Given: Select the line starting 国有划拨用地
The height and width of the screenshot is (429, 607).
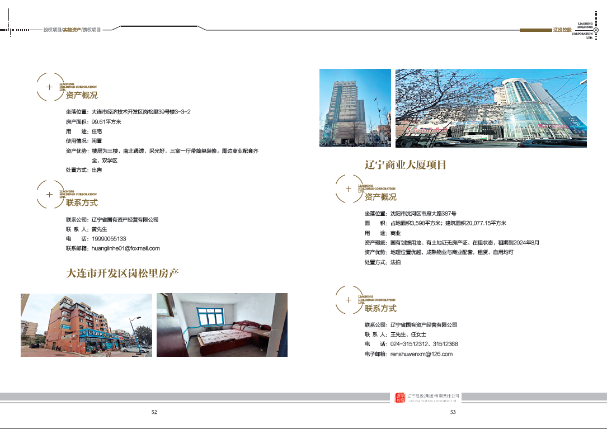Looking at the screenshot, I should click(465, 243).
